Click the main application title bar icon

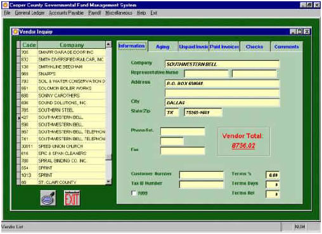point(6,5)
